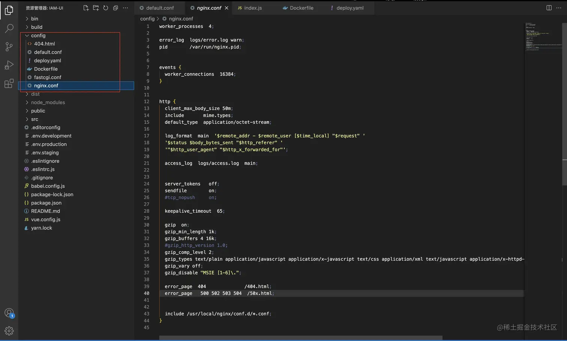
Task: Open the Accounts menu icon
Action: click(x=9, y=313)
